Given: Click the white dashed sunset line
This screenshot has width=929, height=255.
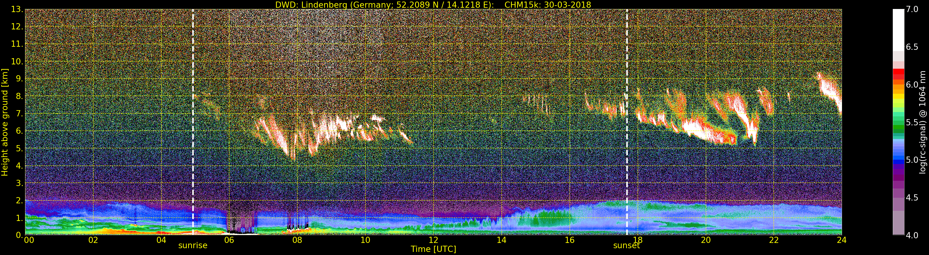Looking at the screenshot, I should (x=627, y=122).
